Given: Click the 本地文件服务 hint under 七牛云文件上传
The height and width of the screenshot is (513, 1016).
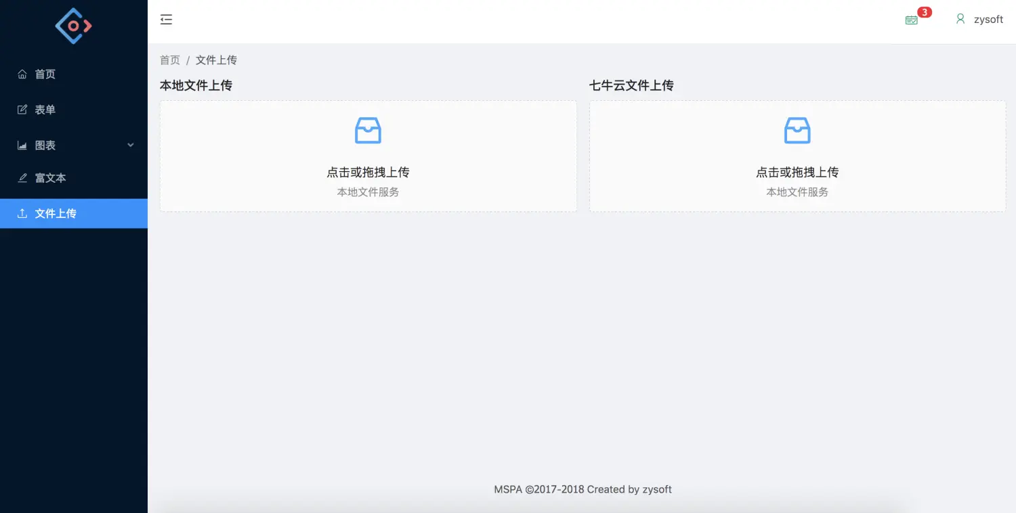Looking at the screenshot, I should 797,192.
